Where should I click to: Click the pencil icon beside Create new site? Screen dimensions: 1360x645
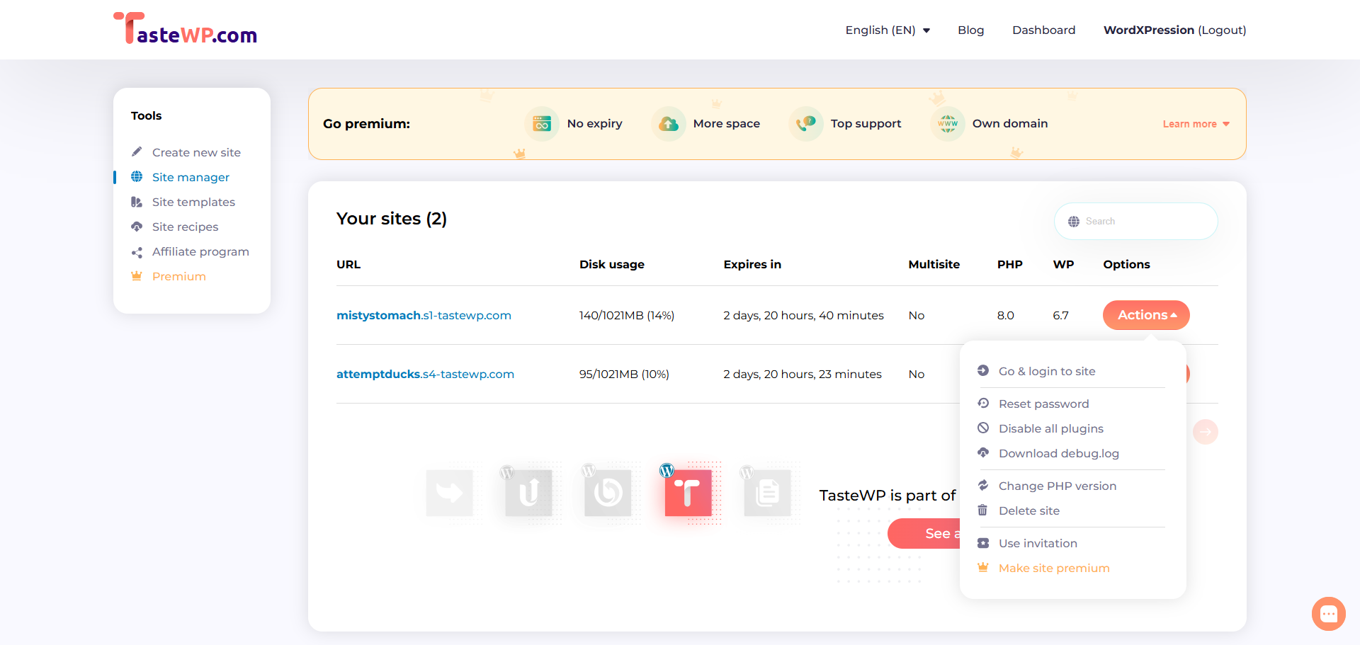click(x=137, y=152)
